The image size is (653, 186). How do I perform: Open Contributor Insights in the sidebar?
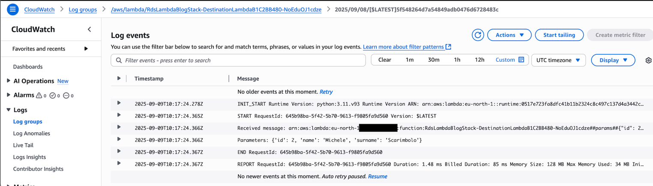(38, 169)
